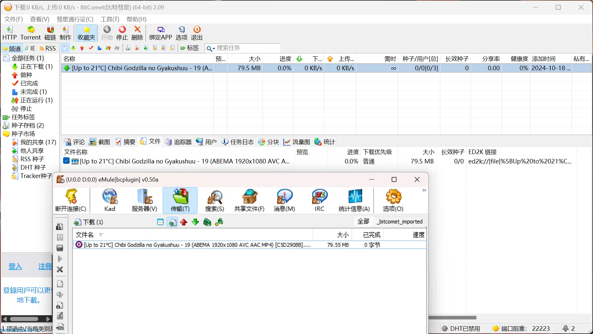Click the 制作 torrent maker icon
Screen dimensions: 593x334
coord(65,33)
